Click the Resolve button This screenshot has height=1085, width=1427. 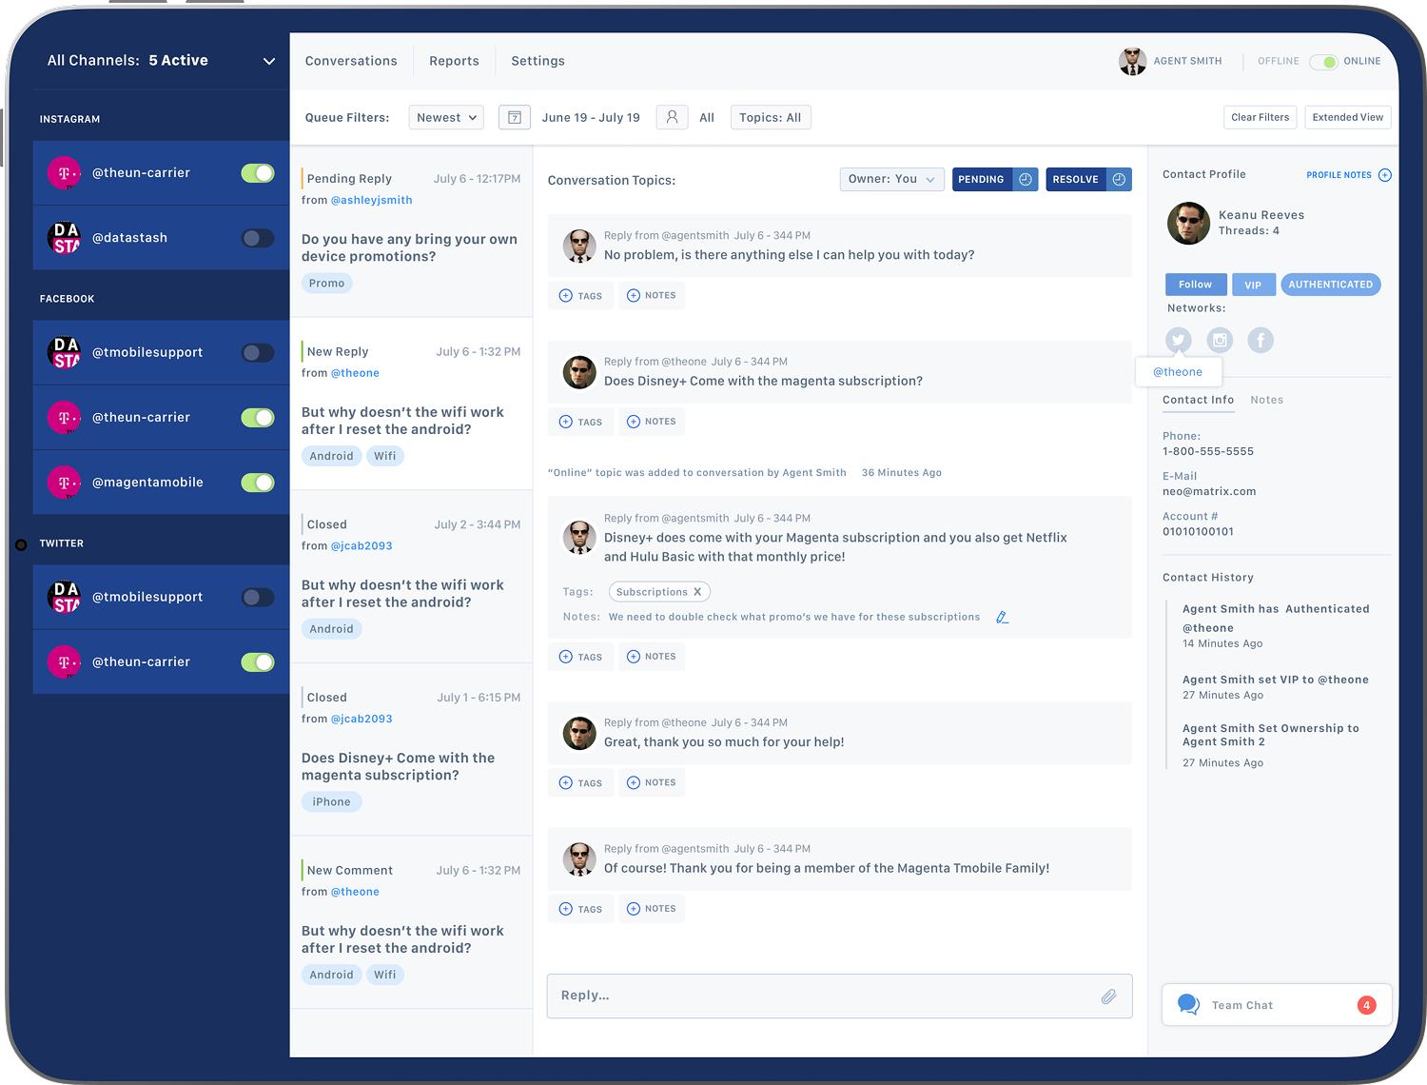(1076, 179)
